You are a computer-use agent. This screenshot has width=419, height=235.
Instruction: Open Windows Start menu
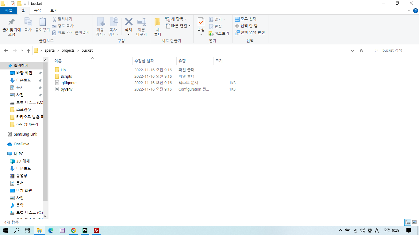point(6,230)
